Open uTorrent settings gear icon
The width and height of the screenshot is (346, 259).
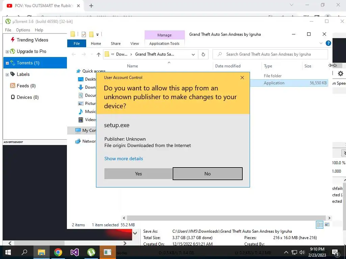pyautogui.click(x=341, y=74)
